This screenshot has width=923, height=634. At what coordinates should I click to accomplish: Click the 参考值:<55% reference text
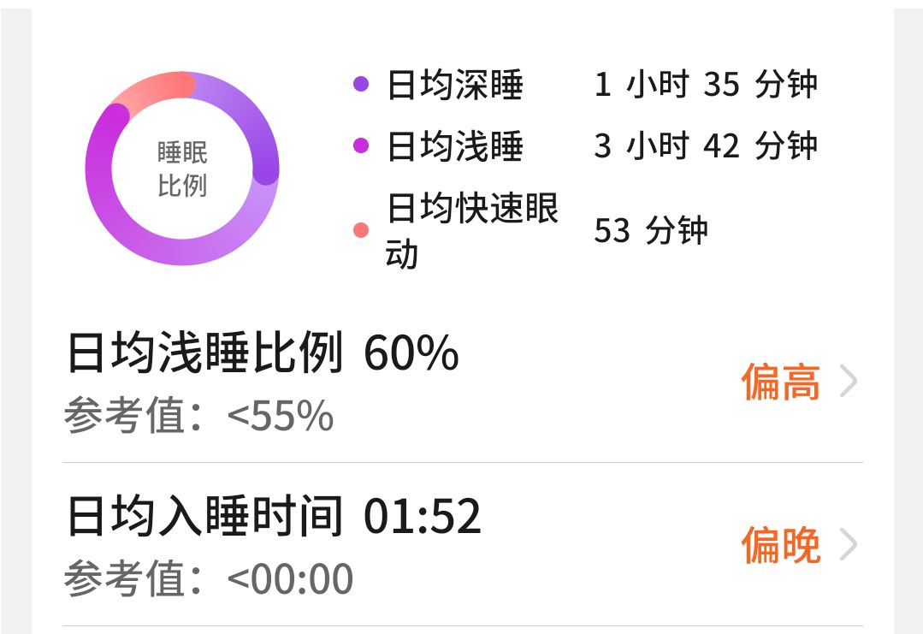click(198, 416)
